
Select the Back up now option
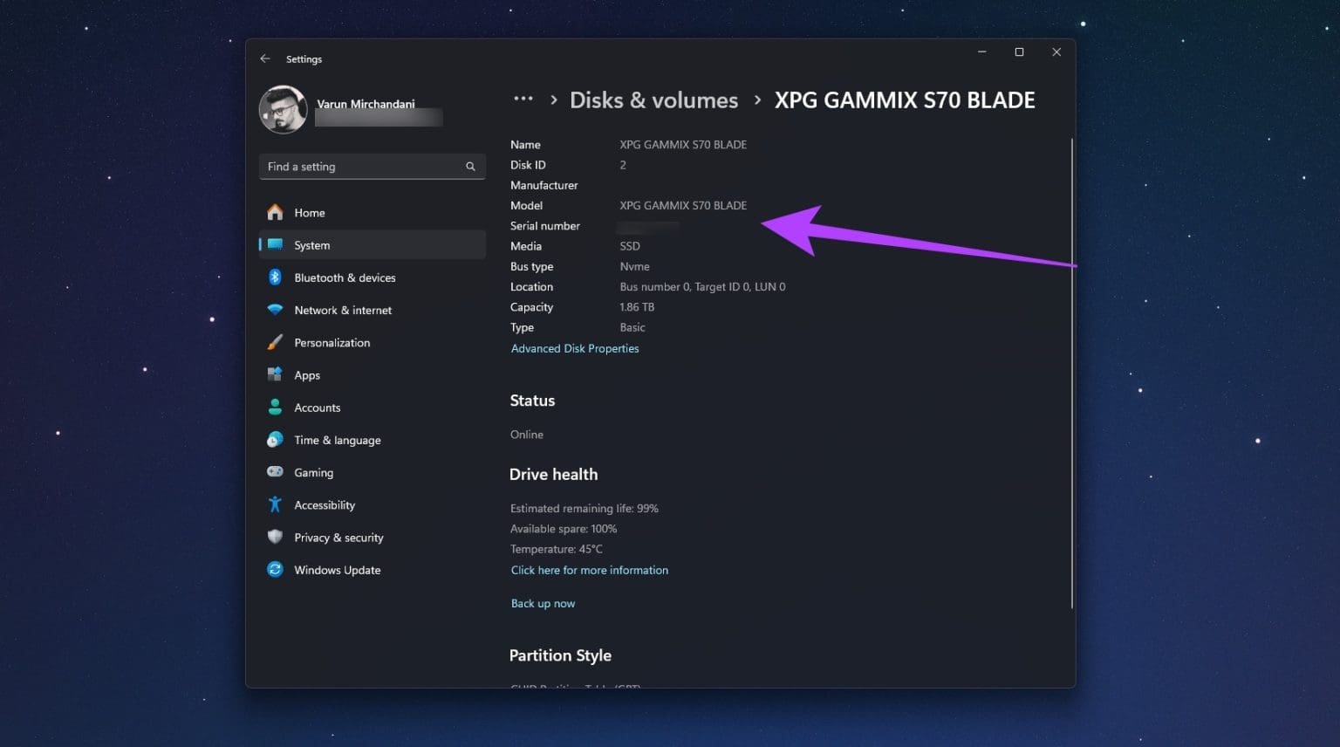coord(543,603)
